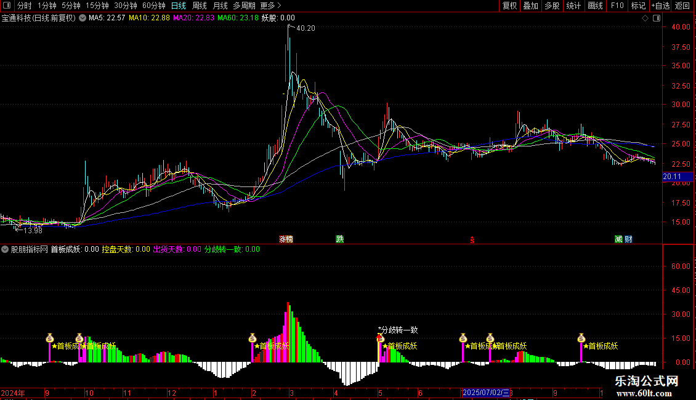The width and height of the screenshot is (696, 400).
Task: Switch to the 周线 weekly period tab
Action: click(200, 6)
